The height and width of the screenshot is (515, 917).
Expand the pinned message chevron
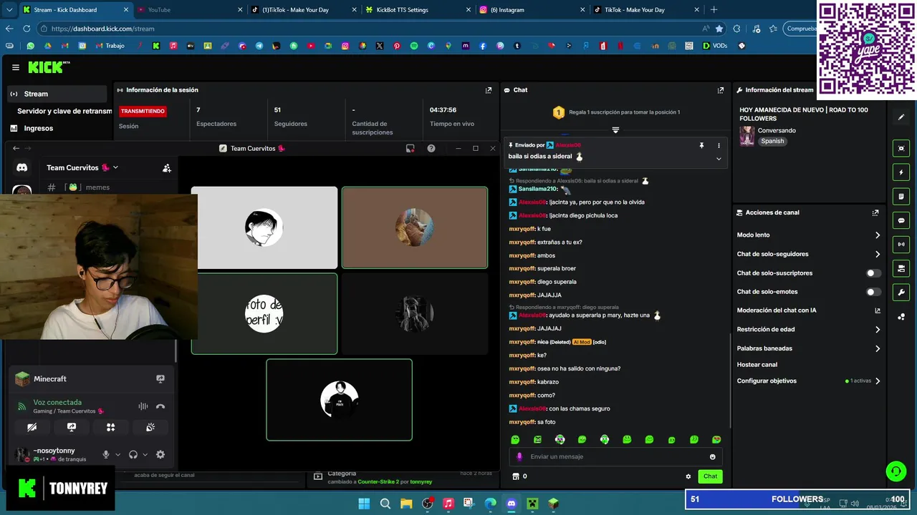719,159
